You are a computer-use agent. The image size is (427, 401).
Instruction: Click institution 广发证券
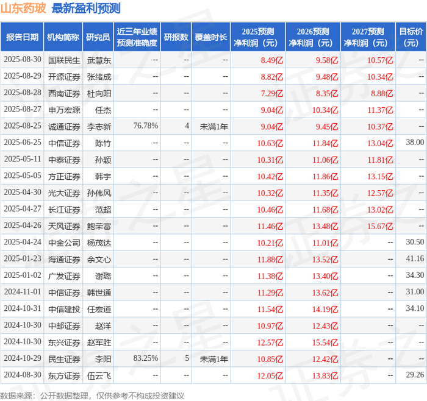coord(64,276)
